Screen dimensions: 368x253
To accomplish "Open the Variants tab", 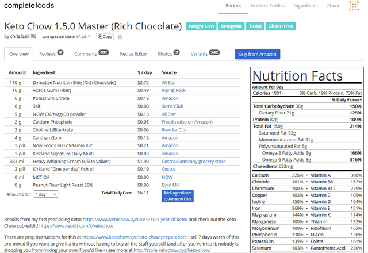I will (205, 53).
